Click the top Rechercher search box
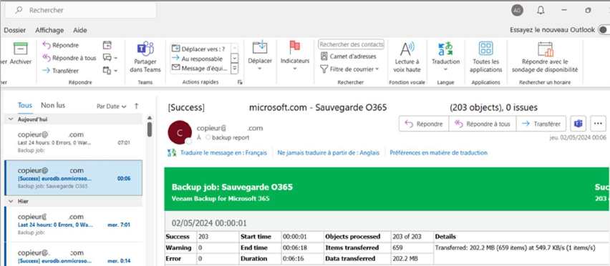Screen dimensions: 610x266 81,10
